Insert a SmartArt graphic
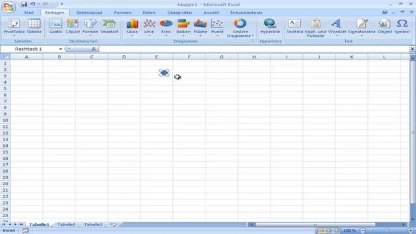Screen dimensions: 416x234 pyautogui.click(x=109, y=27)
